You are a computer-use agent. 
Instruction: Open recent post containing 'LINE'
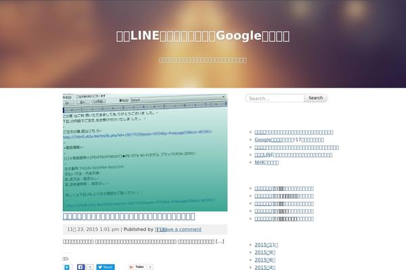(x=294, y=155)
